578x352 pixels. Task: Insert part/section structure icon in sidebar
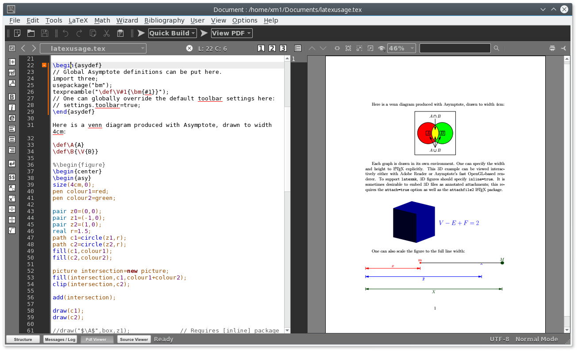point(12,62)
